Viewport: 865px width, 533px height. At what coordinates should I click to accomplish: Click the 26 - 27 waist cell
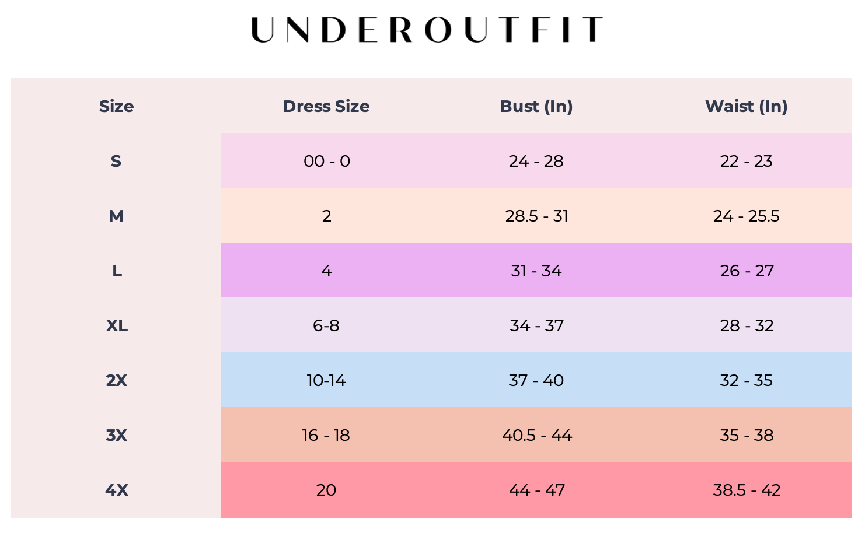747,271
